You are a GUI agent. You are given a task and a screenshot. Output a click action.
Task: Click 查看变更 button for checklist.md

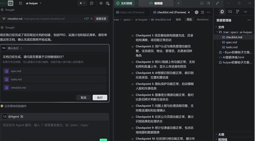point(101,19)
